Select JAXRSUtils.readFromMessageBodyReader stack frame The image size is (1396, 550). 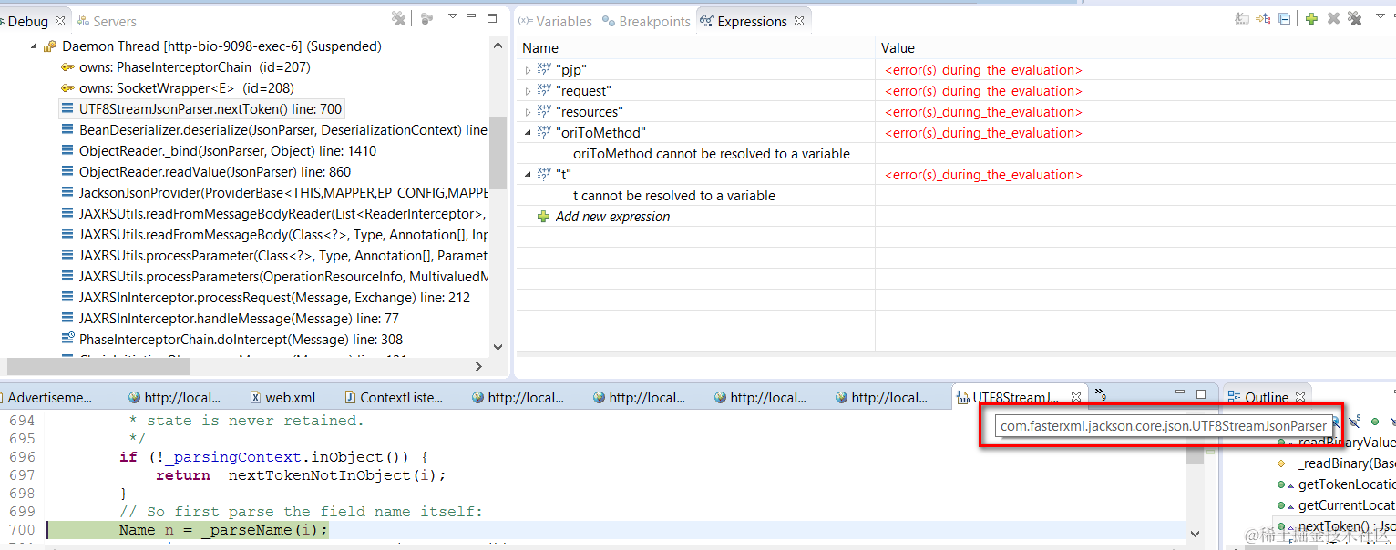click(273, 214)
